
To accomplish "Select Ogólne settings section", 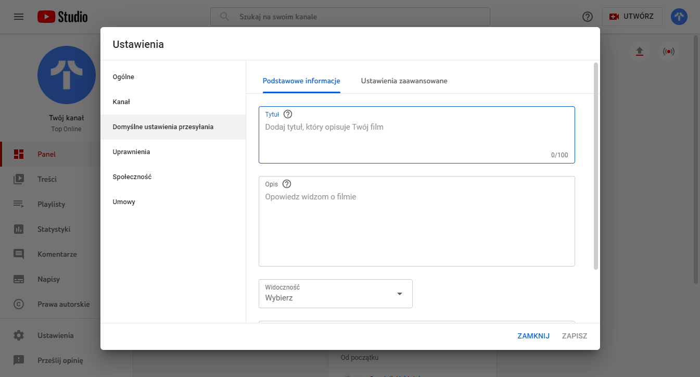I will pyautogui.click(x=173, y=77).
